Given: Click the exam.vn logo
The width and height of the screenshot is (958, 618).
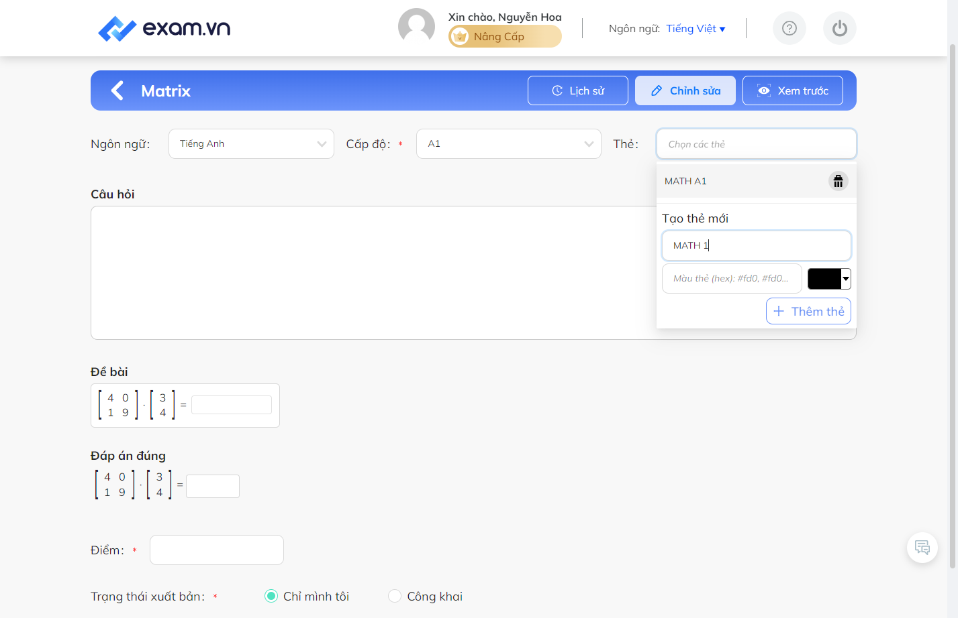Looking at the screenshot, I should (164, 28).
